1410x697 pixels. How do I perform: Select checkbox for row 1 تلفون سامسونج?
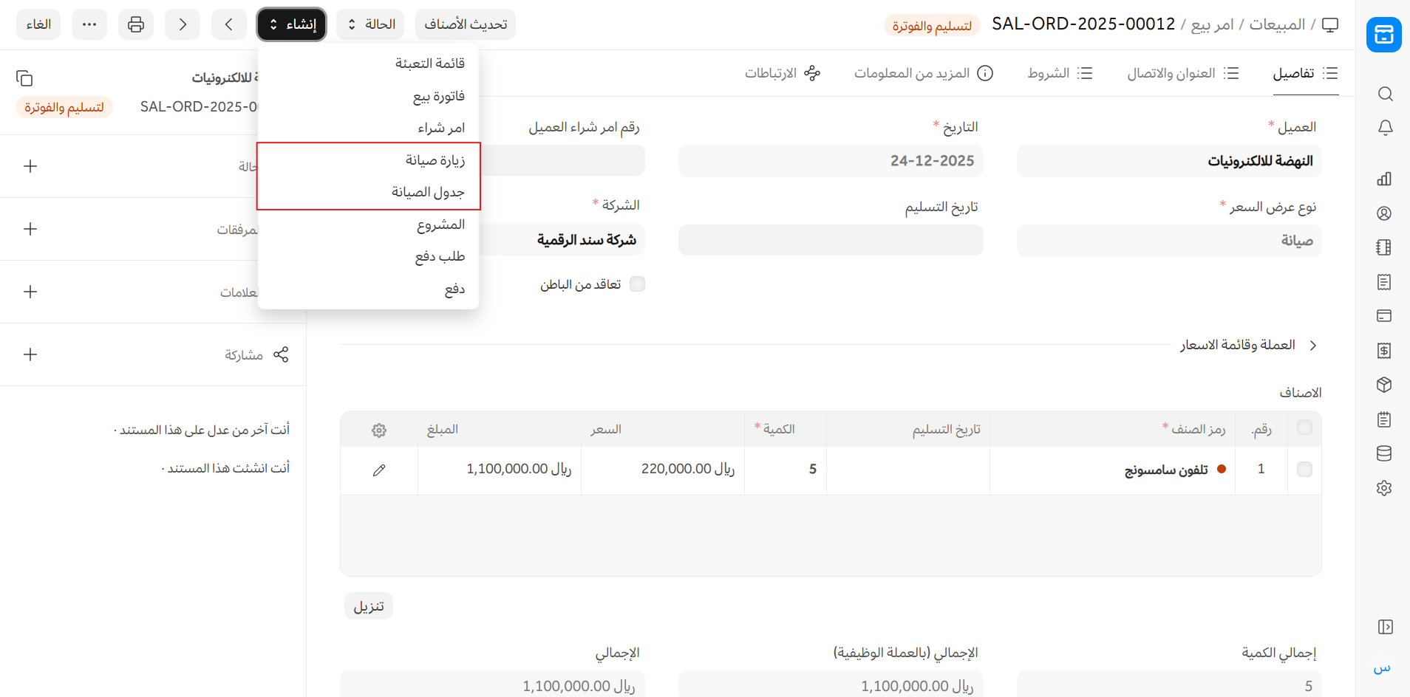[1304, 470]
